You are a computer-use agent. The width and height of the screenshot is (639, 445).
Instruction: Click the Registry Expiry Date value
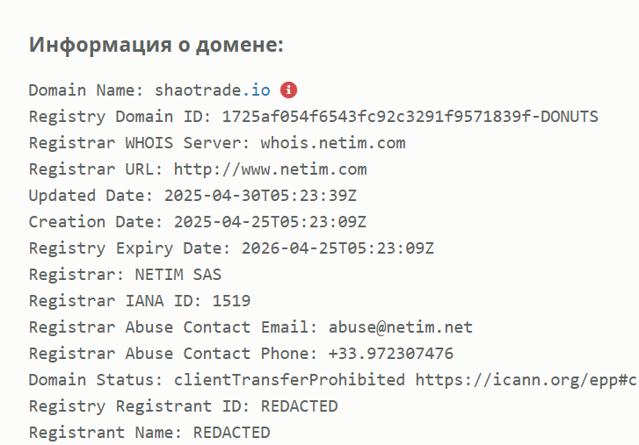point(338,248)
